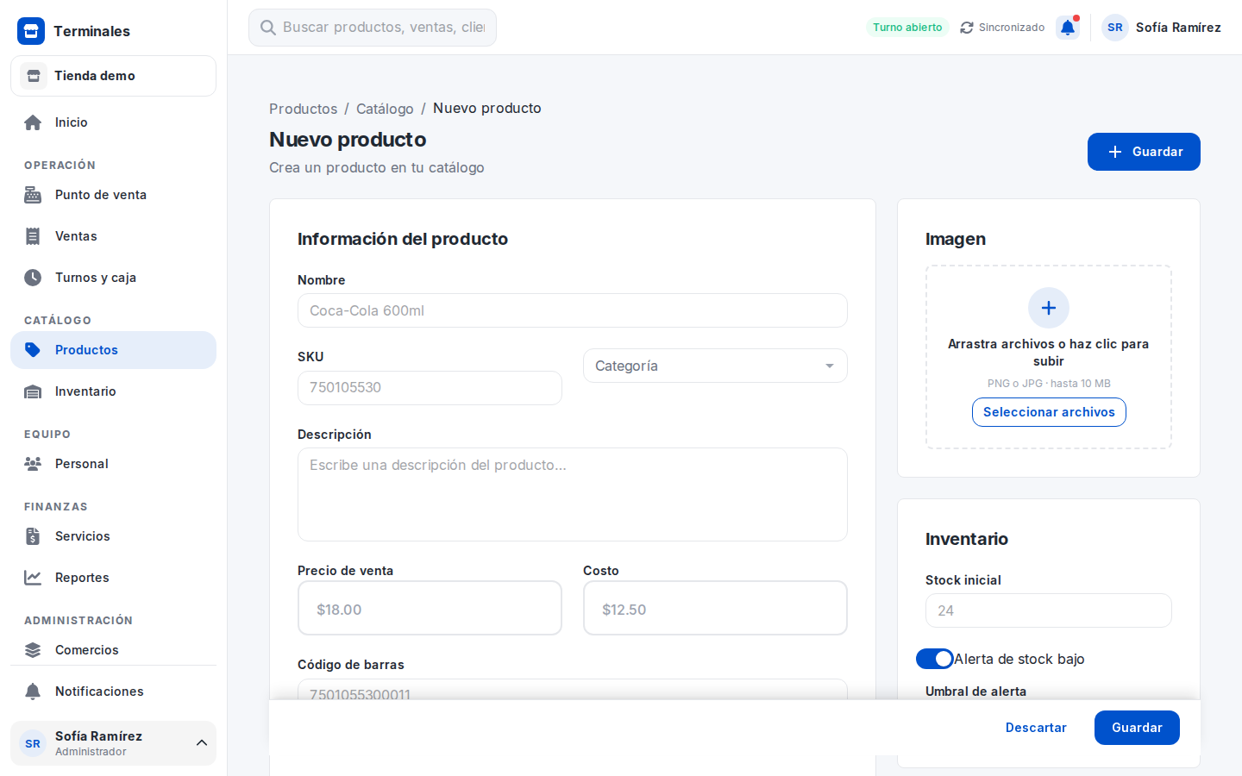Open Personal team icon in sidebar
The image size is (1242, 776).
point(33,464)
